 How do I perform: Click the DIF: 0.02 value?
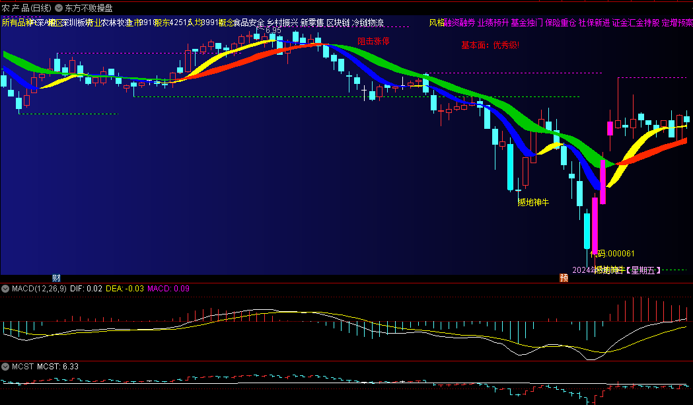tap(86, 289)
